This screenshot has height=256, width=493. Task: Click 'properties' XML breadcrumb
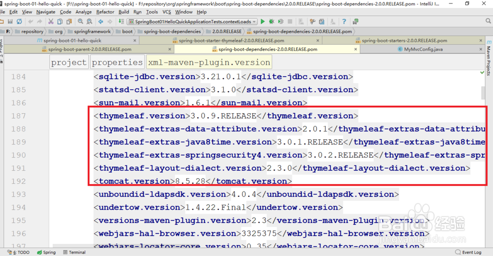pos(117,62)
